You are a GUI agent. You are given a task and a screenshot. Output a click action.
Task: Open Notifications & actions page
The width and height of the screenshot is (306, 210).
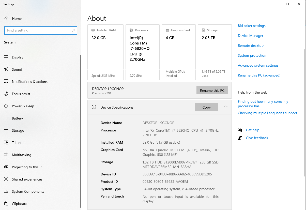point(29,82)
